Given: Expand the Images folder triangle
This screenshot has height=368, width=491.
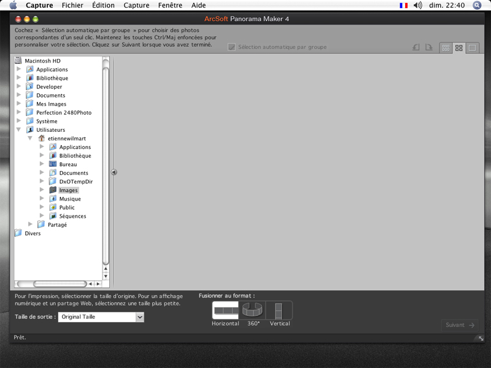Looking at the screenshot, I should 42,190.
